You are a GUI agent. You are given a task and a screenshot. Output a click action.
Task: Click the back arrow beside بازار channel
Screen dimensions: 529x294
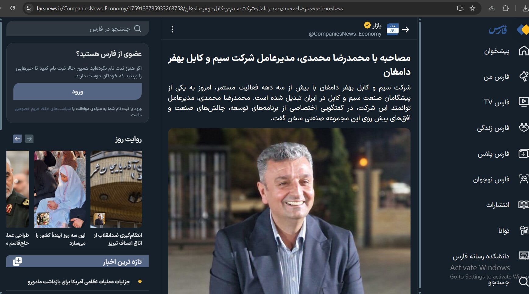405,30
